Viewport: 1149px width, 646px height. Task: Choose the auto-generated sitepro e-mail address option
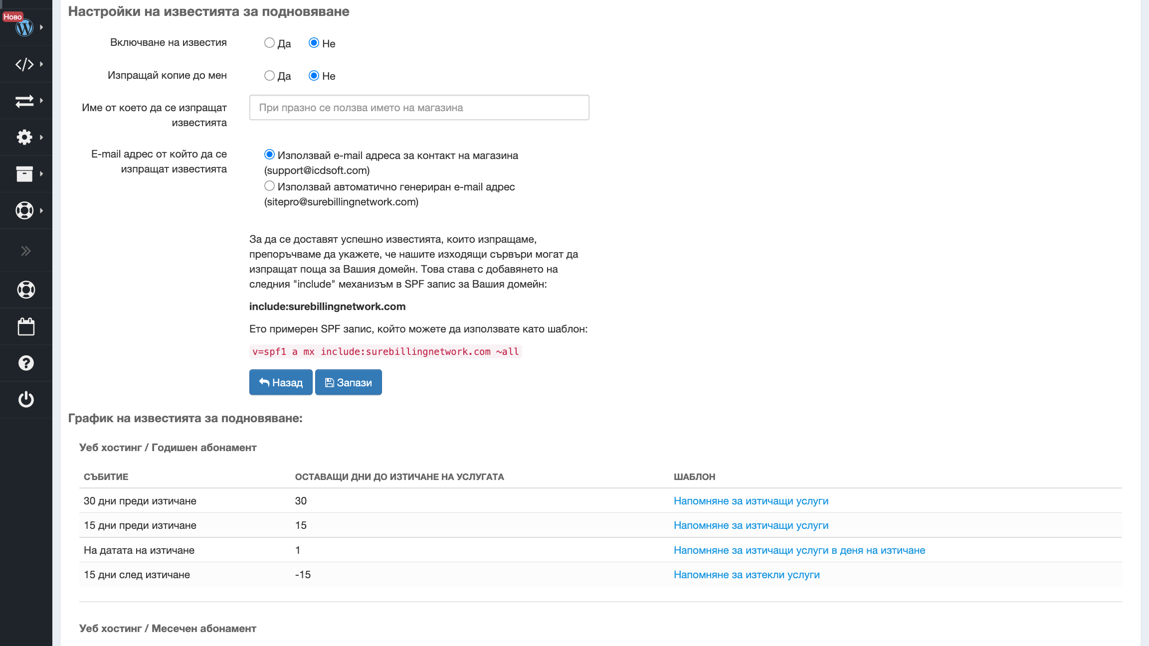coord(269,186)
